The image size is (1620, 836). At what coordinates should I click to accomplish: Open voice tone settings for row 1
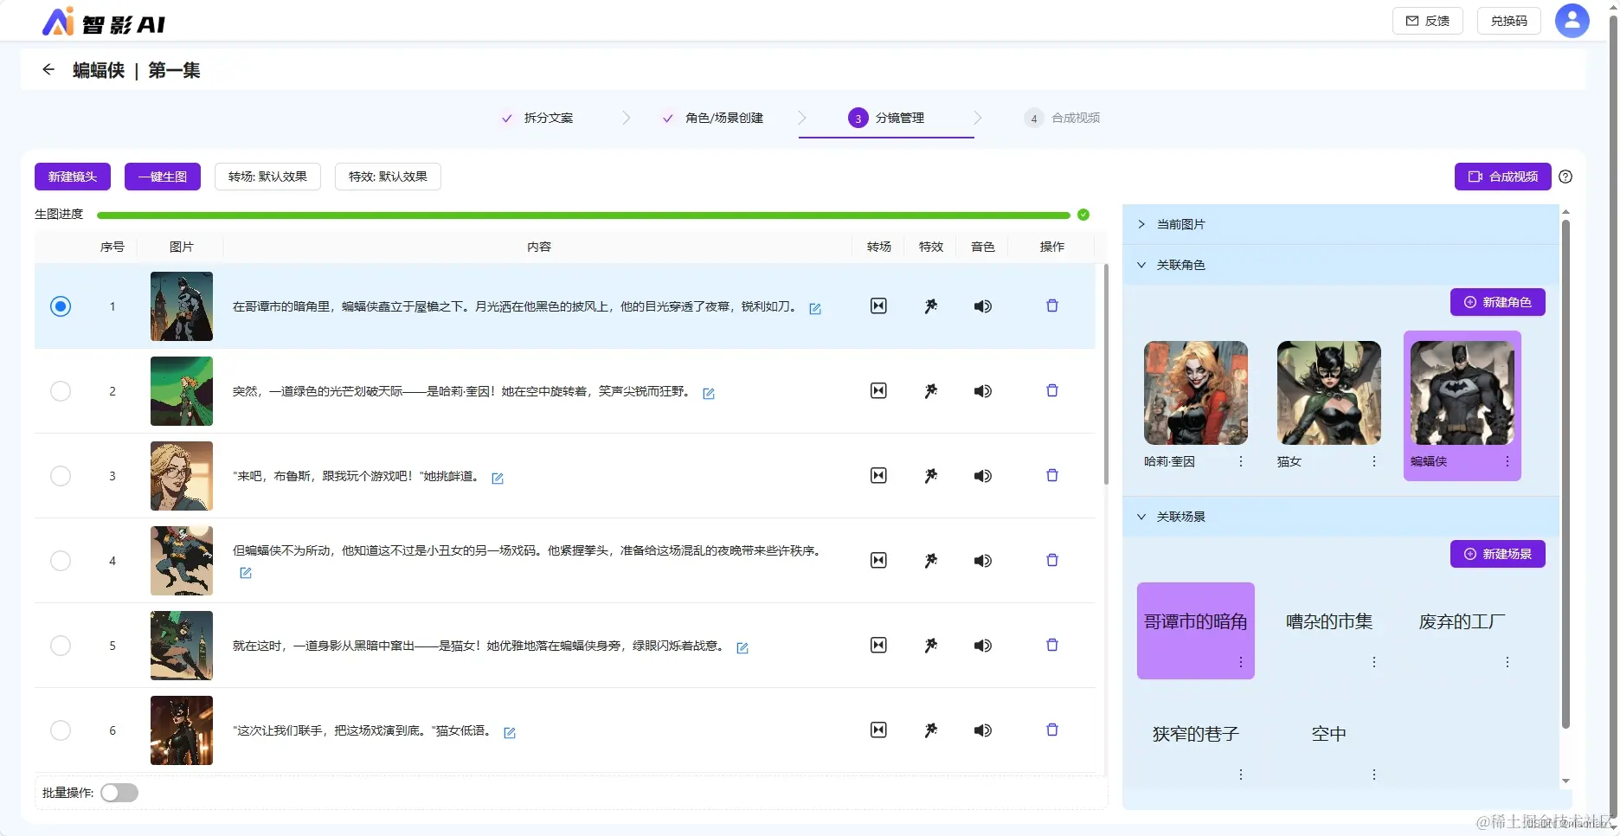(x=983, y=305)
